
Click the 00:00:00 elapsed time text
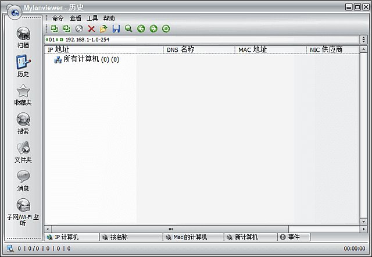tap(355, 248)
